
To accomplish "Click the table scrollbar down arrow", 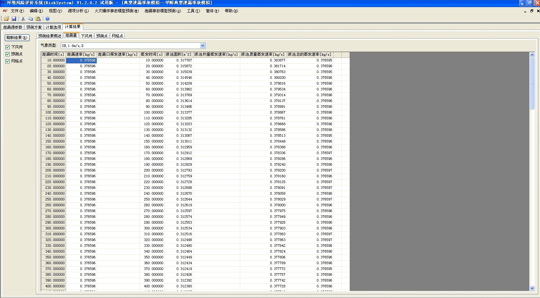I will (532, 288).
